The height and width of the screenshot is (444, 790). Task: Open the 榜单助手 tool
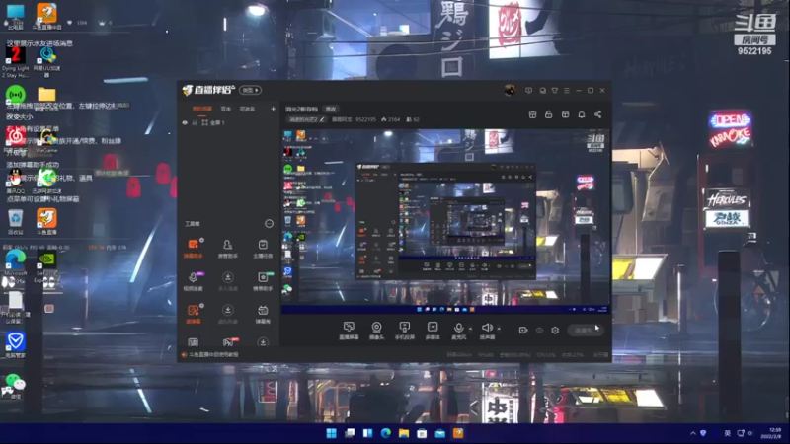click(x=263, y=281)
